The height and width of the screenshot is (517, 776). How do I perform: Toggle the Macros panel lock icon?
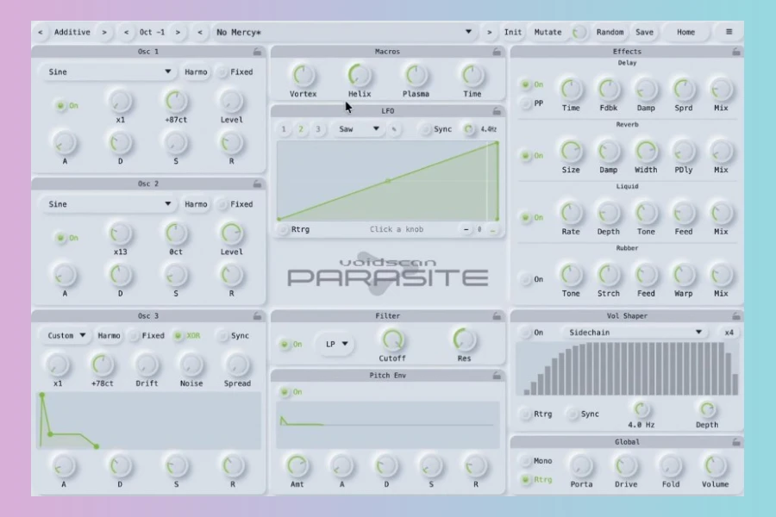tap(497, 52)
